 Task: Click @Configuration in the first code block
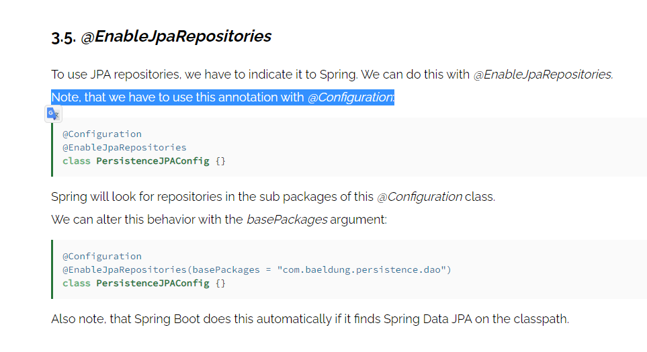102,134
